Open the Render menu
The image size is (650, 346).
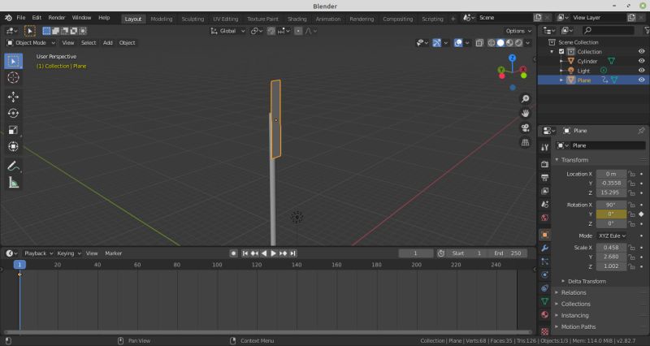pyautogui.click(x=57, y=18)
